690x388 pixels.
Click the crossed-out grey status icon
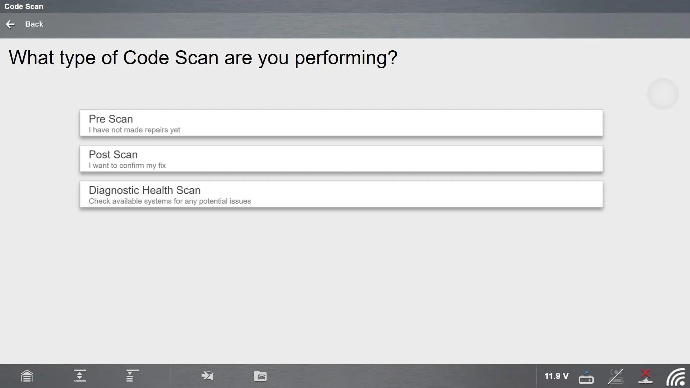coord(615,377)
